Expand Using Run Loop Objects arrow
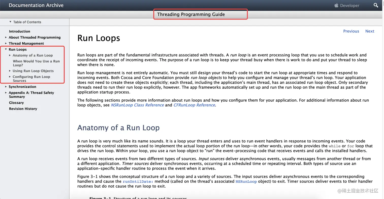The height and width of the screenshot is (199, 384). pos(10,71)
